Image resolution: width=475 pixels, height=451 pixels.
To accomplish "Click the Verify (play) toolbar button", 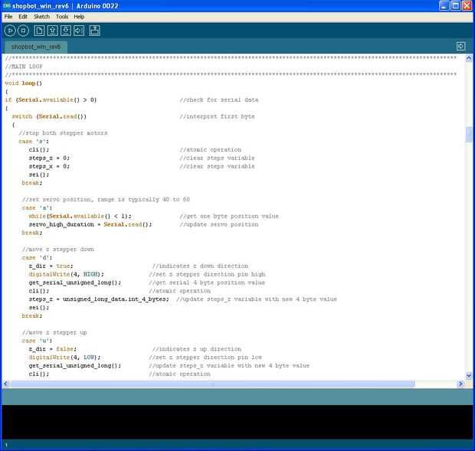I will tap(10, 31).
